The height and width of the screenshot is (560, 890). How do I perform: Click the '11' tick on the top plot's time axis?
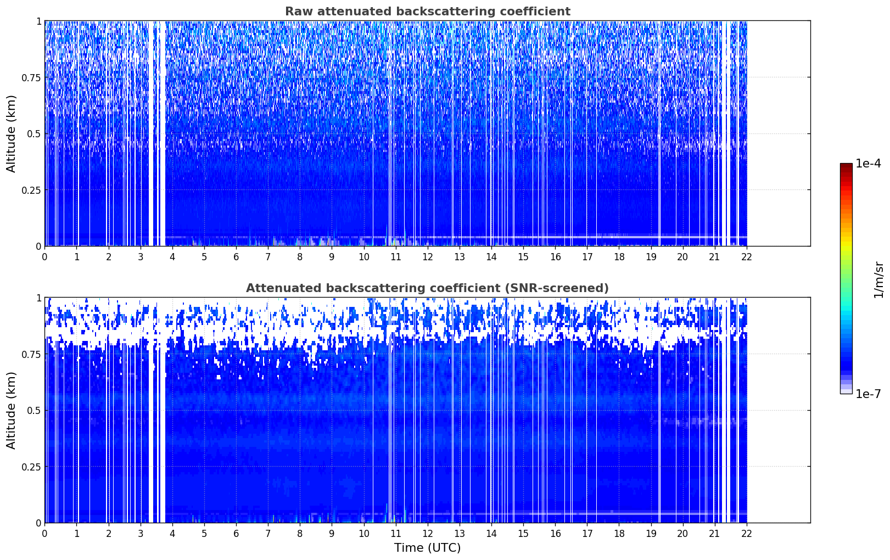click(395, 256)
